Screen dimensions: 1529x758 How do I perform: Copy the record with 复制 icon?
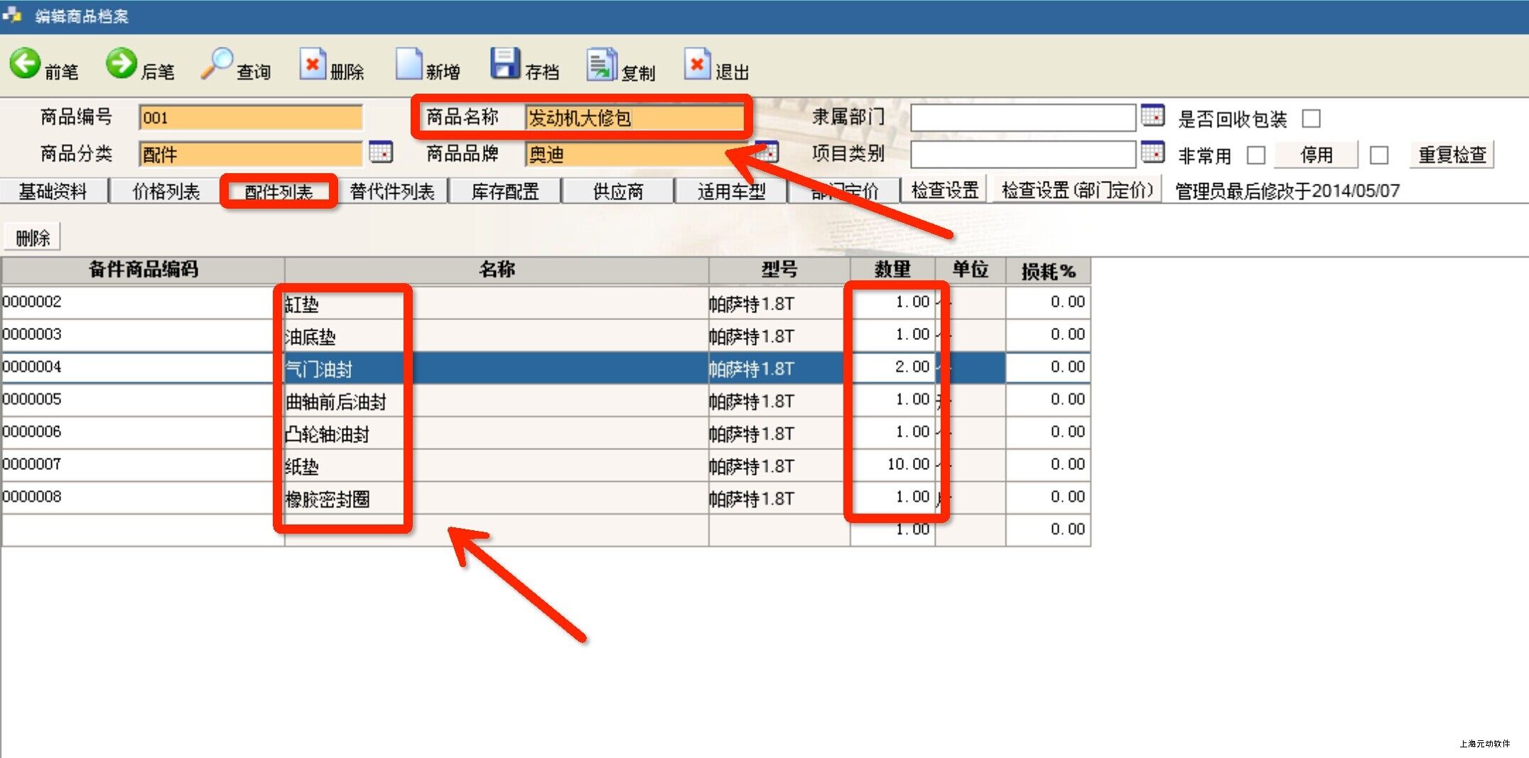pyautogui.click(x=602, y=65)
